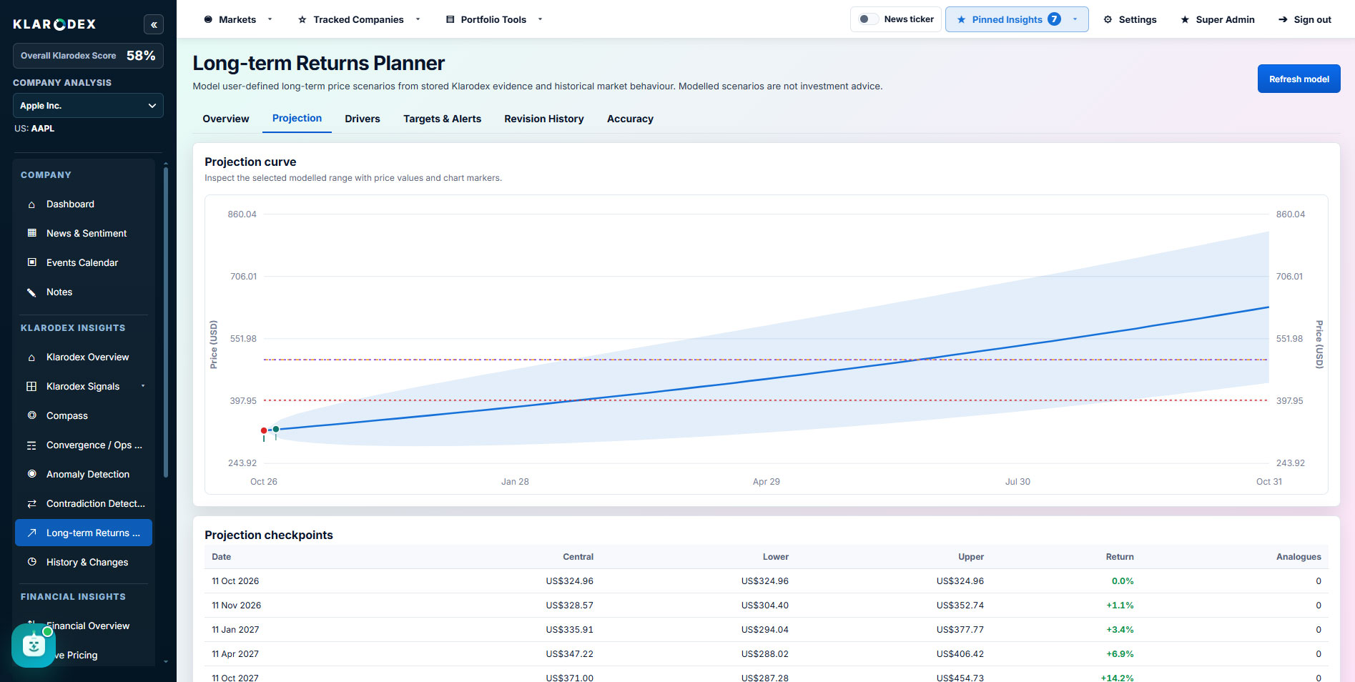Select the Projection tab

click(297, 118)
